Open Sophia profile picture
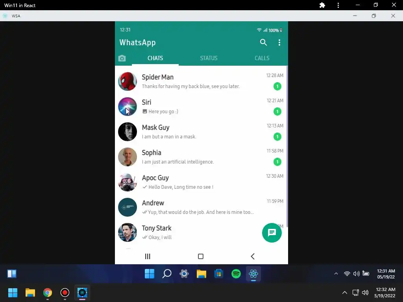Image resolution: width=403 pixels, height=302 pixels. (x=128, y=157)
